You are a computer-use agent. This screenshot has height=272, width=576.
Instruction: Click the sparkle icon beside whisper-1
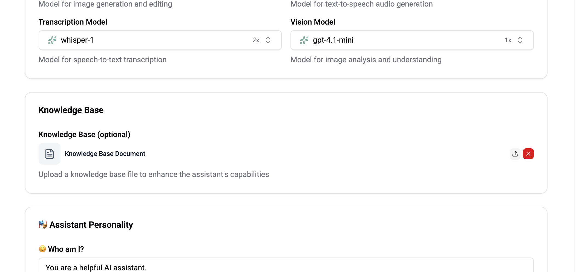tap(52, 40)
